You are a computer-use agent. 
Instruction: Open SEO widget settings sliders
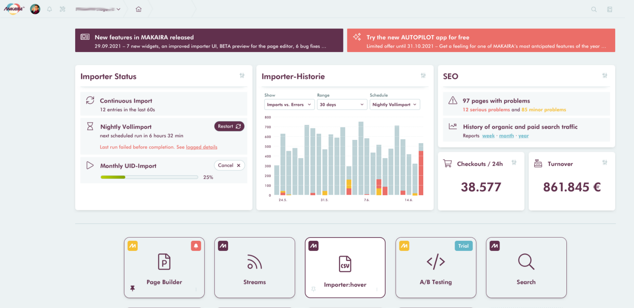point(605,76)
